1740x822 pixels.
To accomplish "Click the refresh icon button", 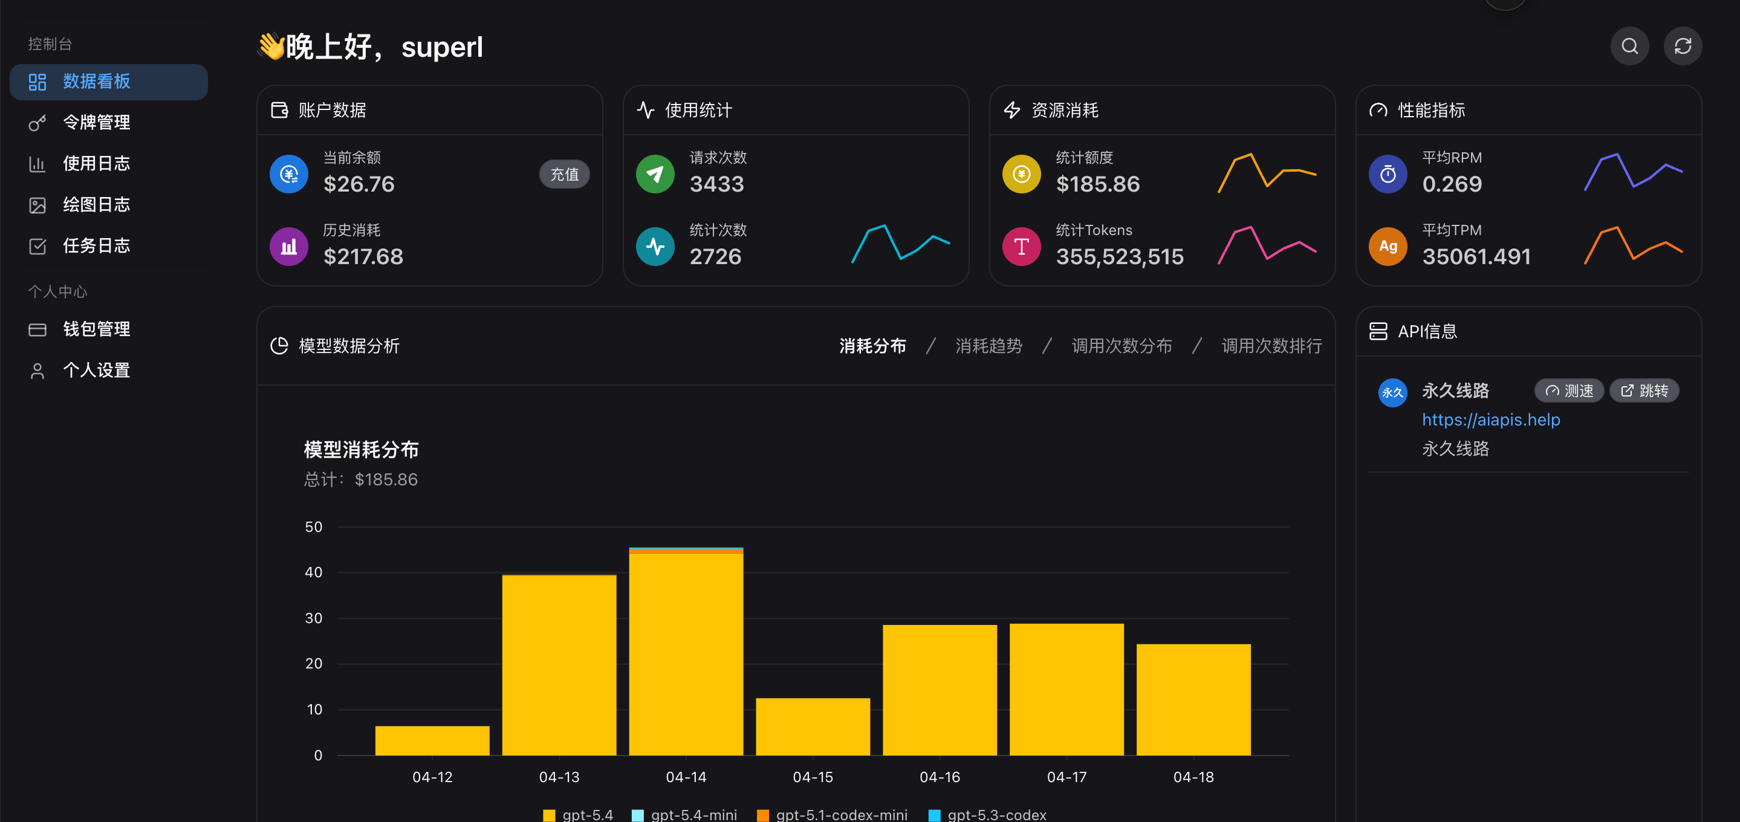I will (x=1682, y=46).
